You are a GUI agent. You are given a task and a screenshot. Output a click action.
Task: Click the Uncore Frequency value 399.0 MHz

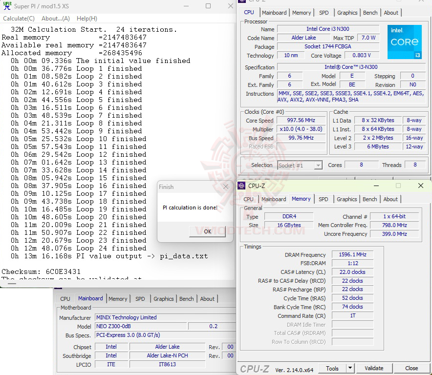click(x=394, y=234)
